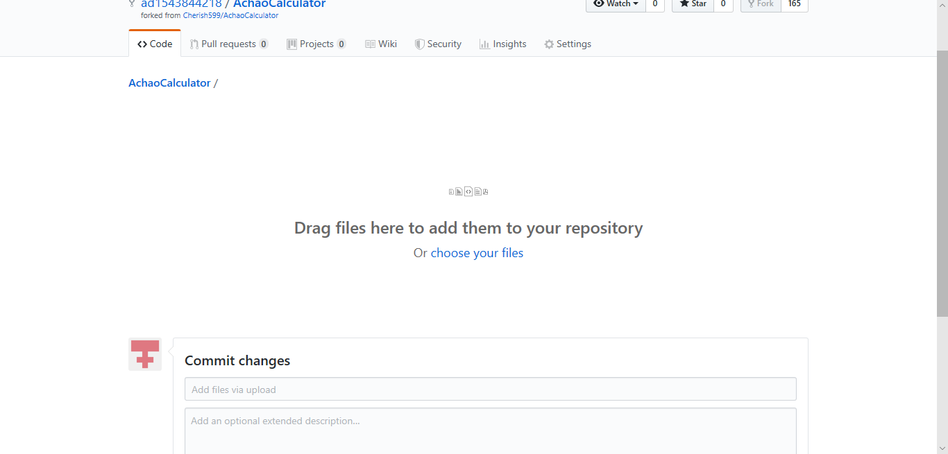The image size is (948, 454).
Task: Open repository Settings tab
Action: click(568, 44)
